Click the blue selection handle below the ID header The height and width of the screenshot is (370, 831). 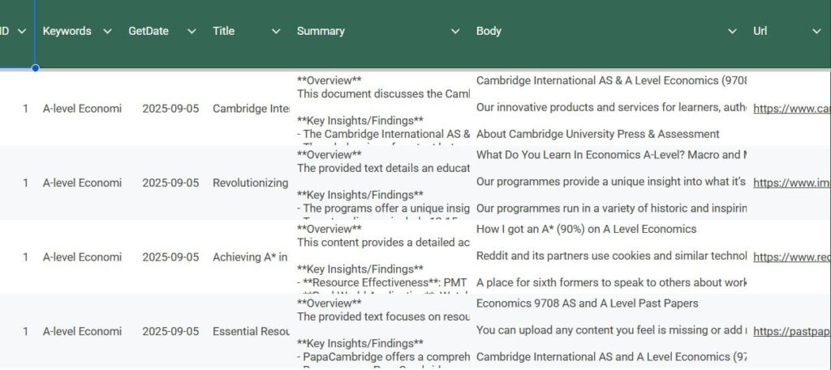coord(35,68)
